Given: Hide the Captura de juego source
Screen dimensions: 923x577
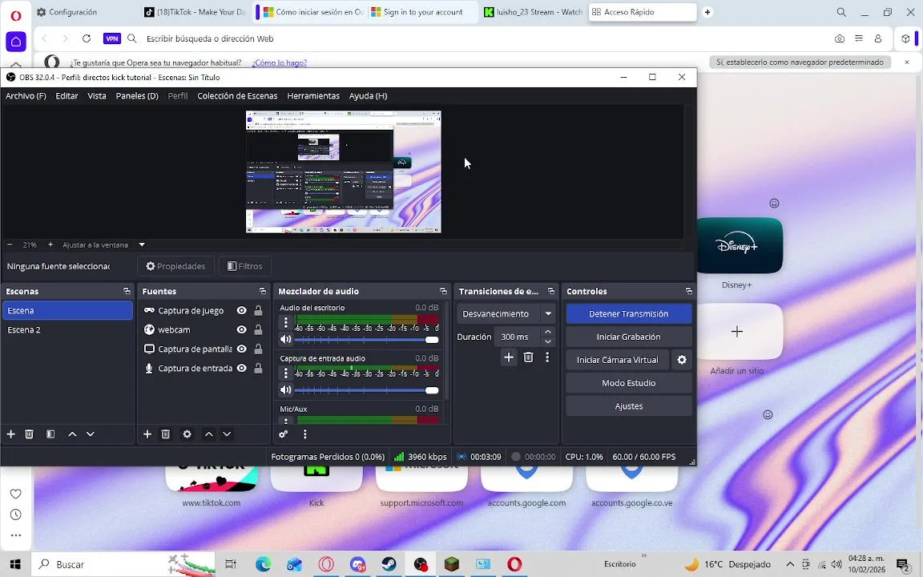Looking at the screenshot, I should click(x=241, y=310).
